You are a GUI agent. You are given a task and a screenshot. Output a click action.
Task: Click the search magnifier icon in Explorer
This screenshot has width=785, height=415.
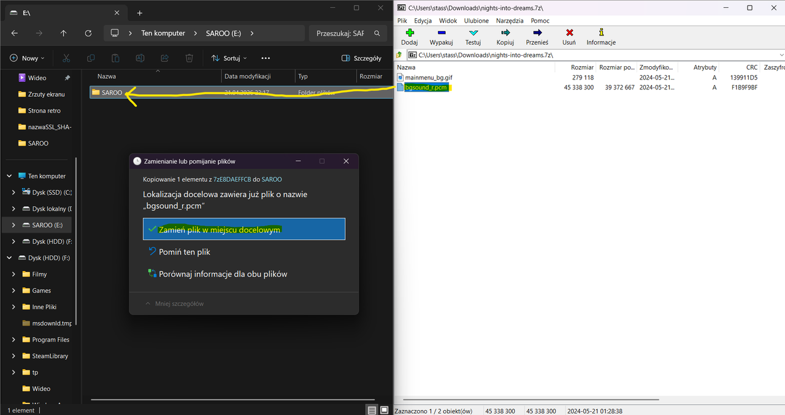point(377,33)
